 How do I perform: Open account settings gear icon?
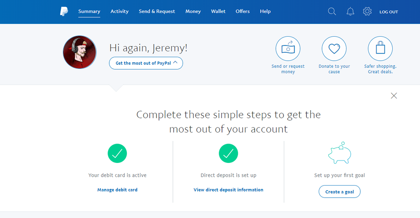[367, 11]
